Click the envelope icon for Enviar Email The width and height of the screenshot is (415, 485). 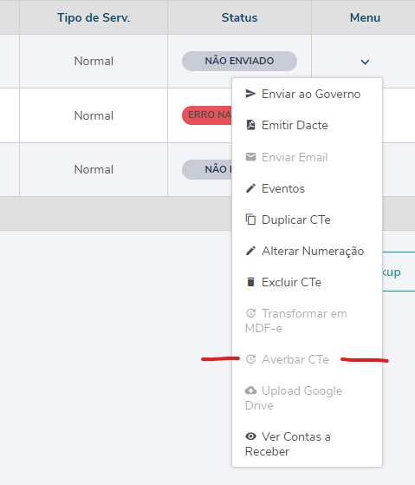pyautogui.click(x=250, y=157)
